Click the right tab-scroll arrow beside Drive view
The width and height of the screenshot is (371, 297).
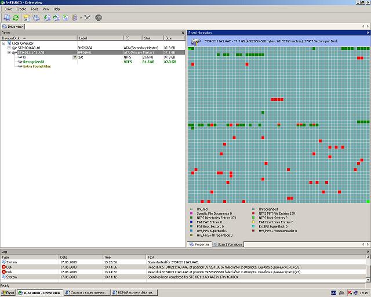[x=368, y=26]
